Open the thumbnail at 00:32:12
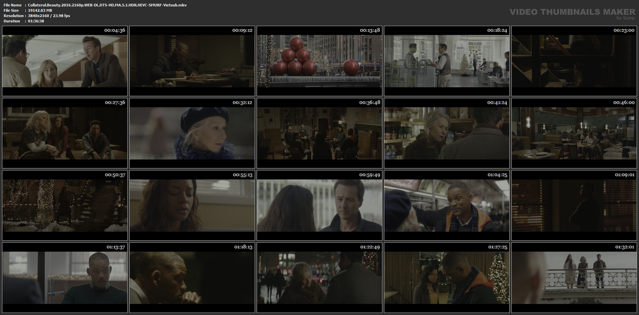This screenshot has width=639, height=315. click(192, 133)
